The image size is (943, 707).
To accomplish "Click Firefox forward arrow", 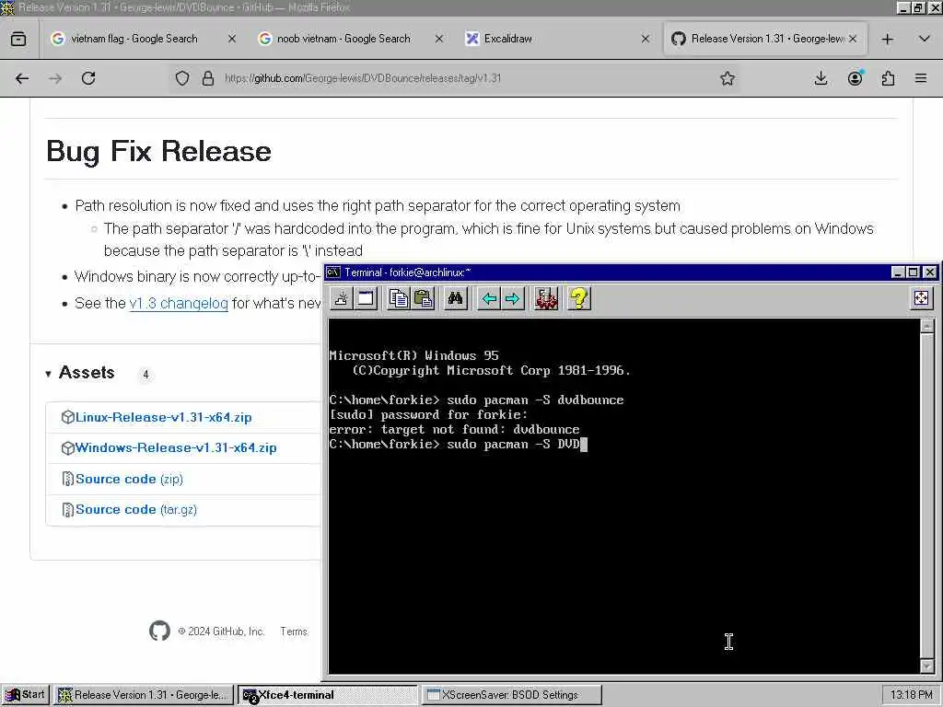I will coord(55,78).
